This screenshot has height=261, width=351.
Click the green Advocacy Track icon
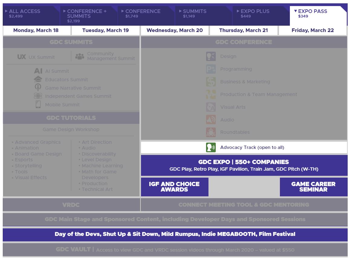point(211,147)
